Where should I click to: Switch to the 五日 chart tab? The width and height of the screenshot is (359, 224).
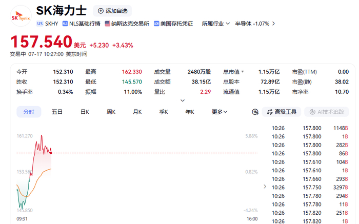[57, 112]
